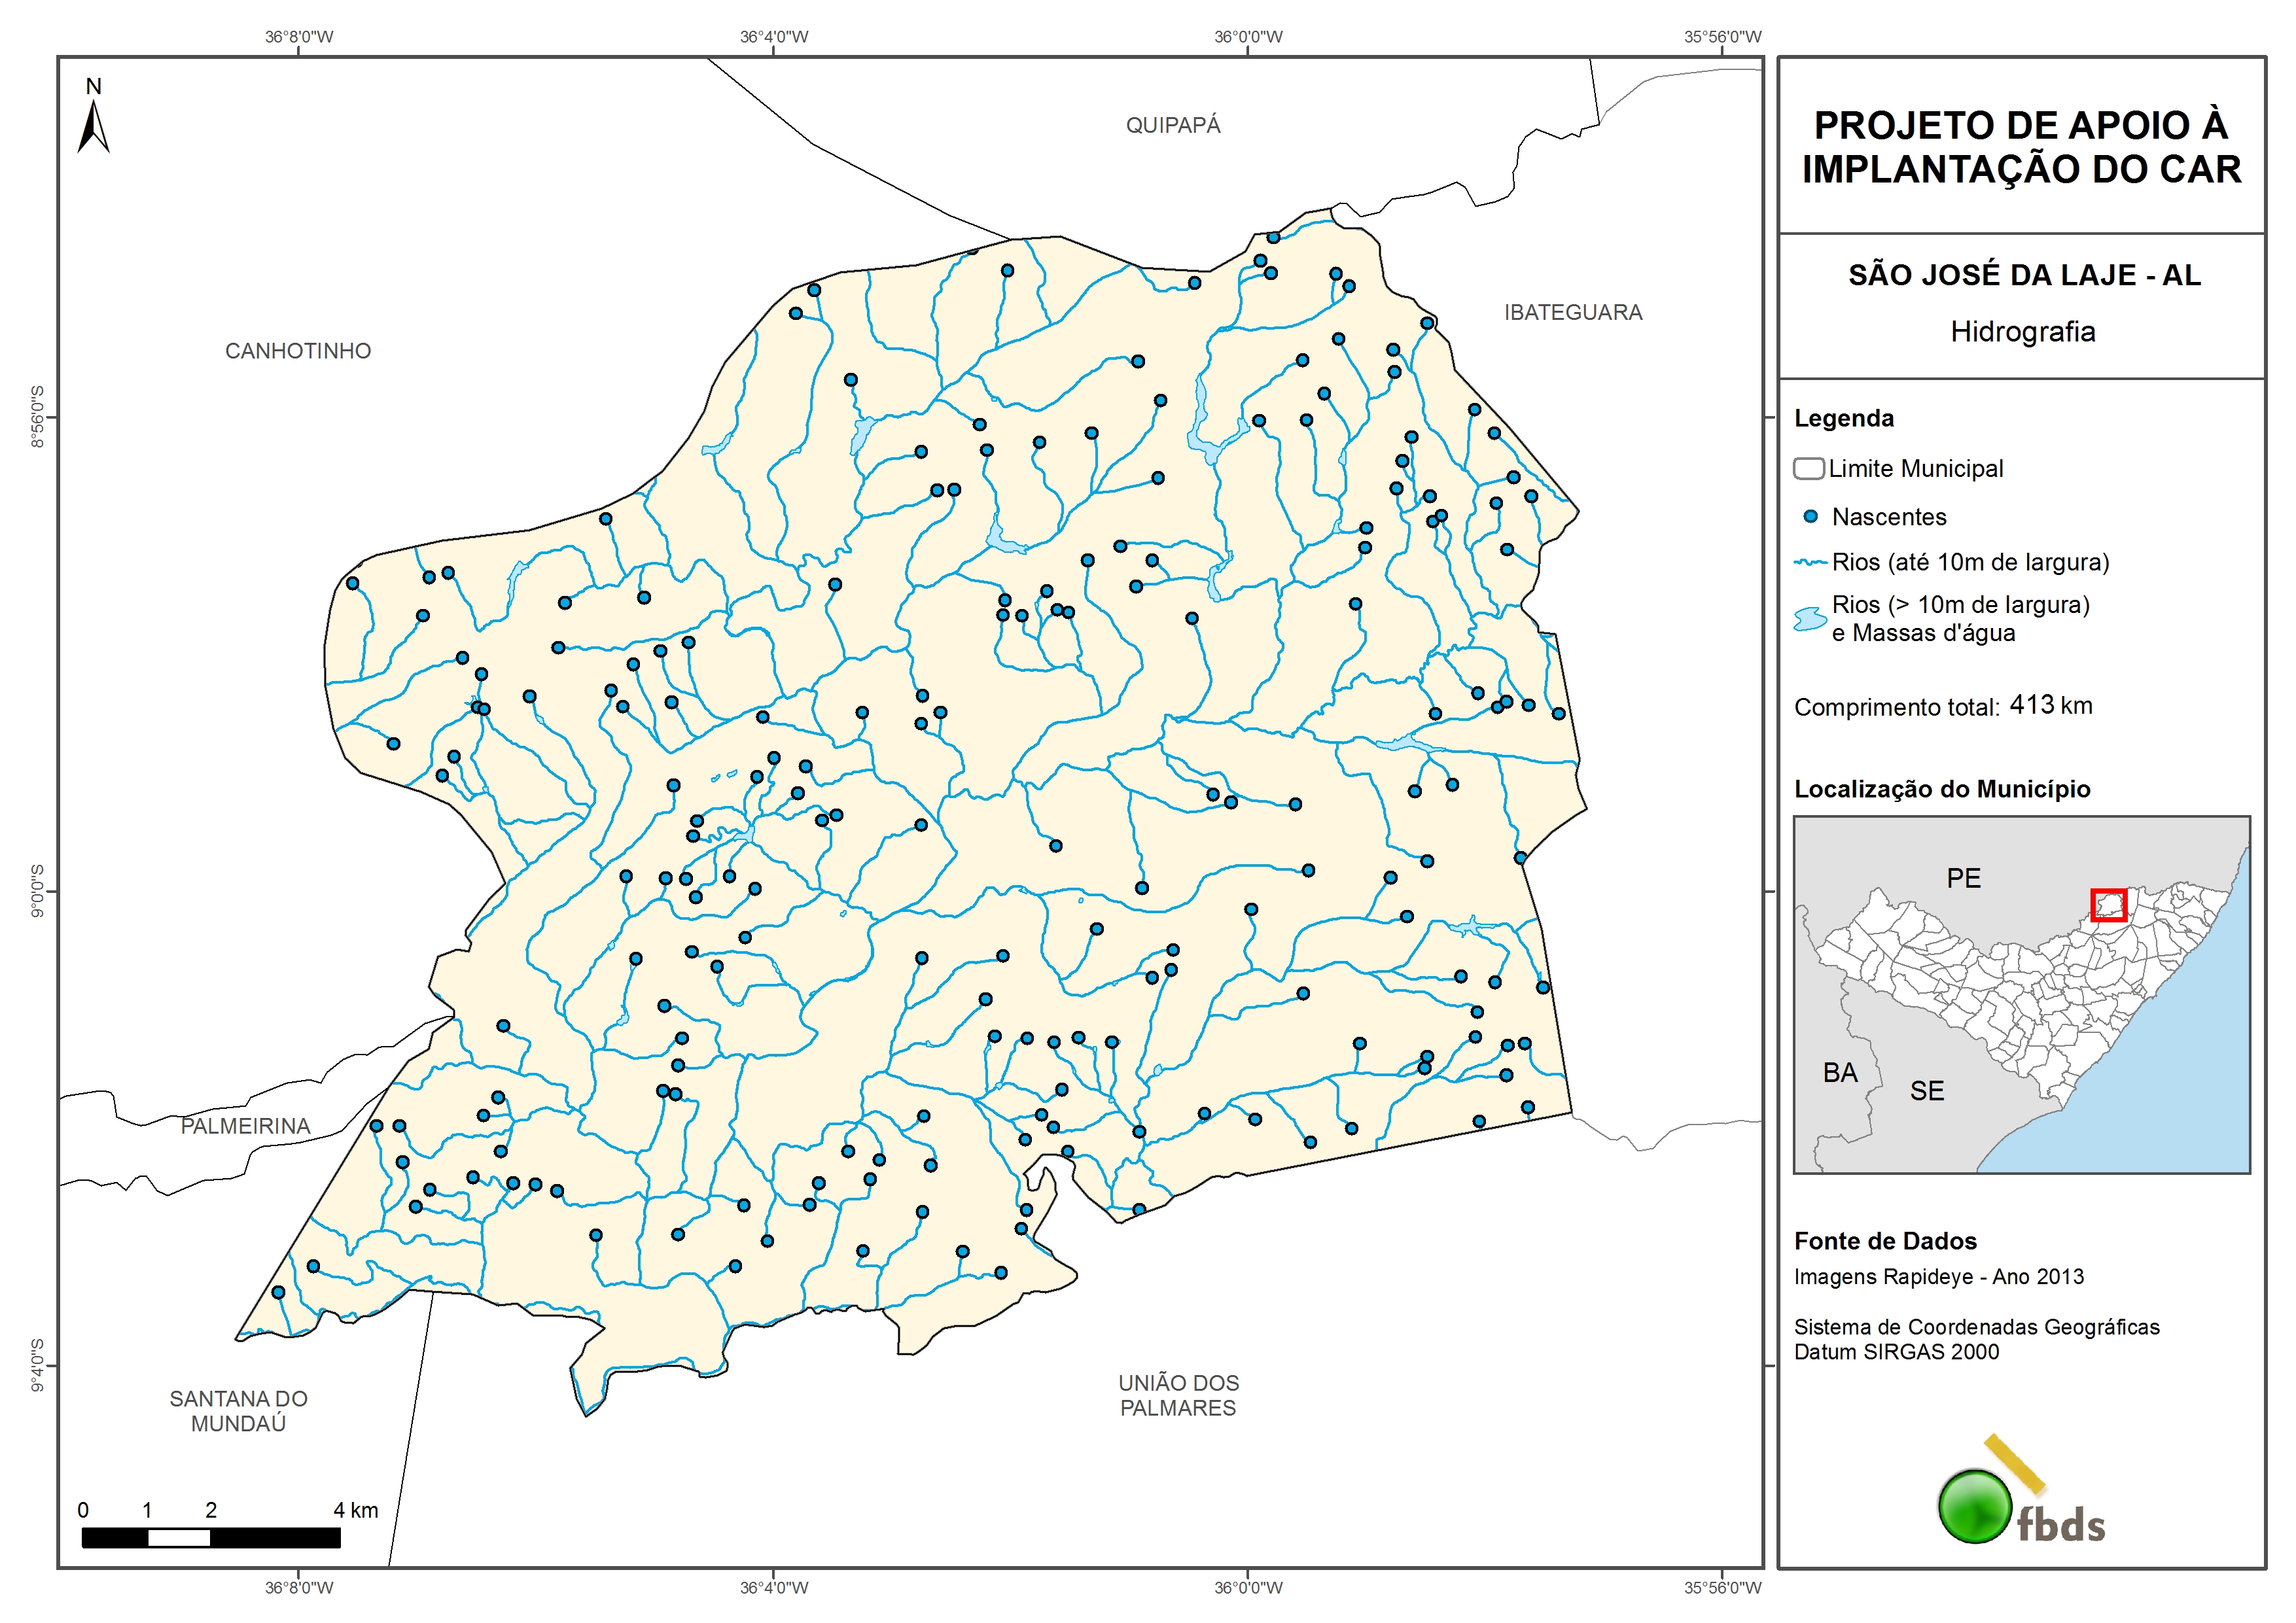Click the water bodies legend polygon symbol
2296x1623 pixels.
pyautogui.click(x=1810, y=619)
